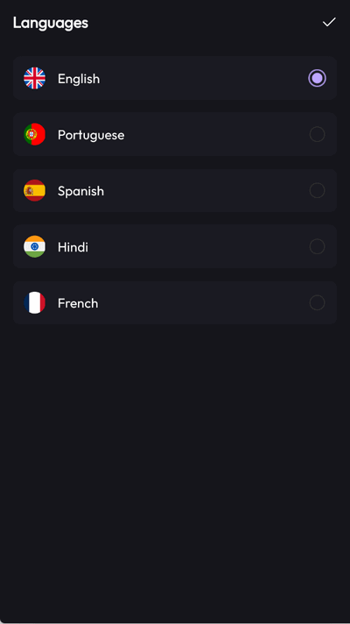This screenshot has height=624, width=350.
Task: Choose the Spanish radio button
Action: click(x=317, y=191)
